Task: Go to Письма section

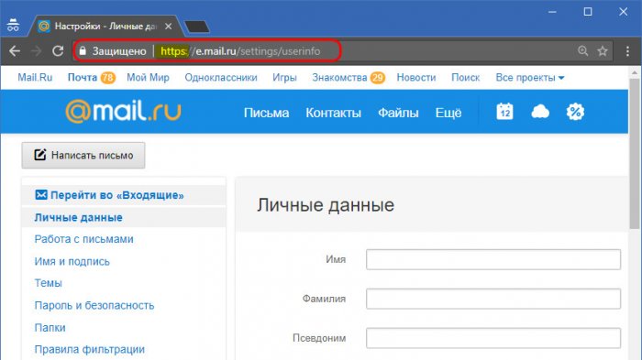Action: pyautogui.click(x=266, y=113)
